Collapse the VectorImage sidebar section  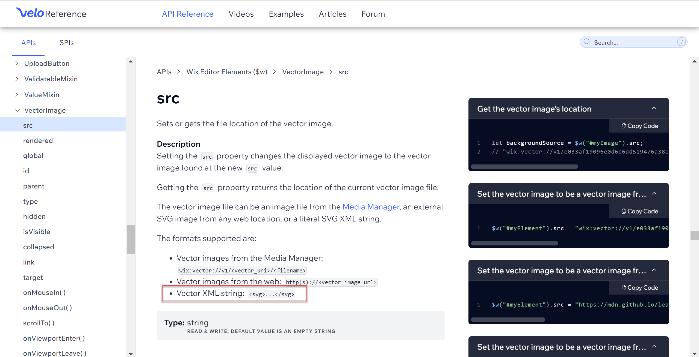click(17, 110)
